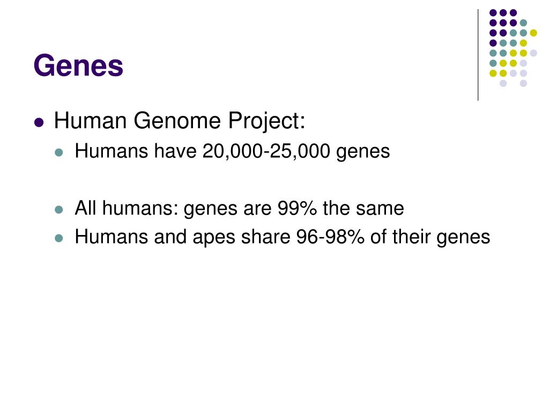Select the Human Genome Project heading text
549x412 pixels.
coord(180,121)
